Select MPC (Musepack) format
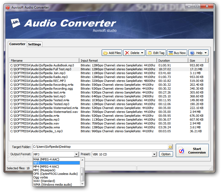Image resolution: width=221 pixels, height=192 pixels. [x=56, y=170]
